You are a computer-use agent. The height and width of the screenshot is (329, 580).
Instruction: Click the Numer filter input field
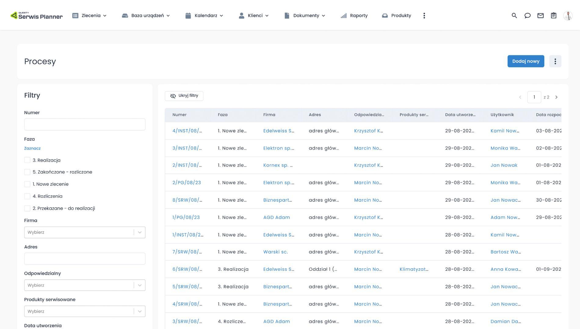pyautogui.click(x=85, y=124)
